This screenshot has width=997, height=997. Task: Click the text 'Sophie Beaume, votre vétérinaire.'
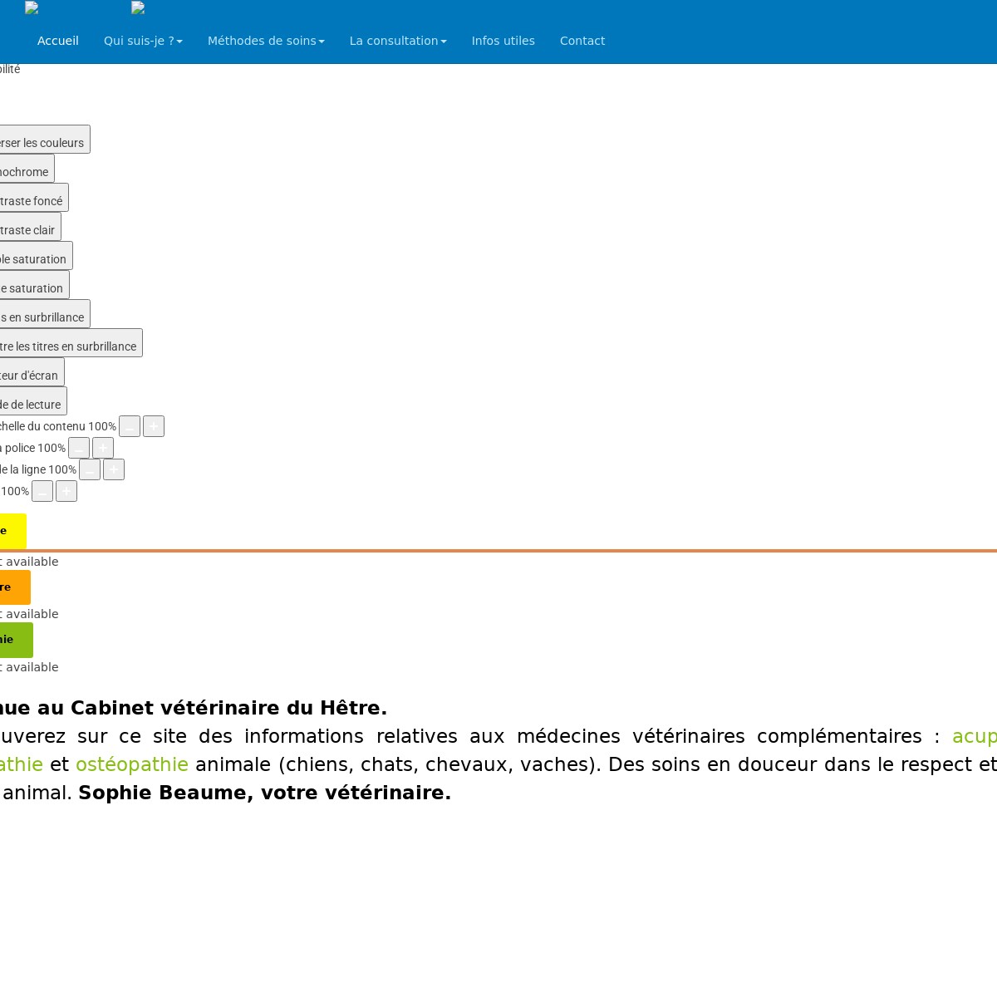[x=265, y=793]
